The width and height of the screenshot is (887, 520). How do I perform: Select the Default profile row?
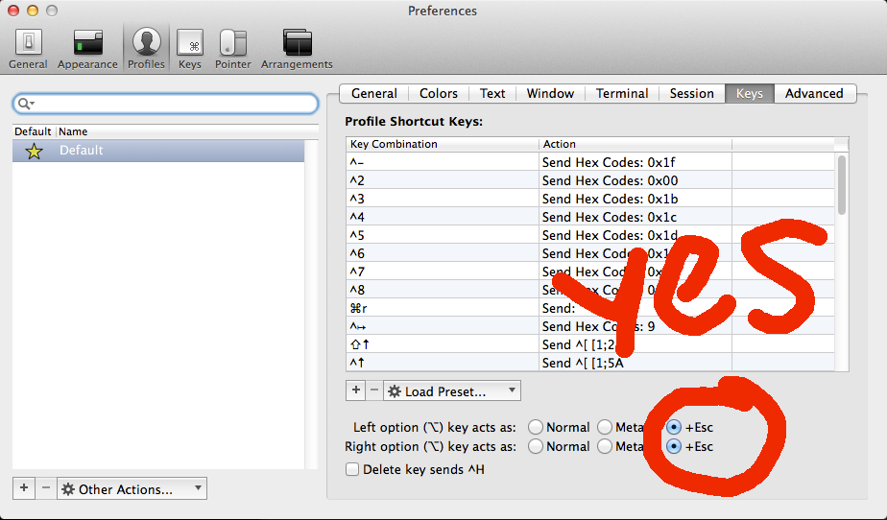click(x=158, y=151)
